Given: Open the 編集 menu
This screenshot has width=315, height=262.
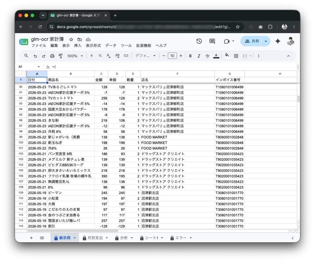Looking at the screenshot, I should click(x=54, y=45).
